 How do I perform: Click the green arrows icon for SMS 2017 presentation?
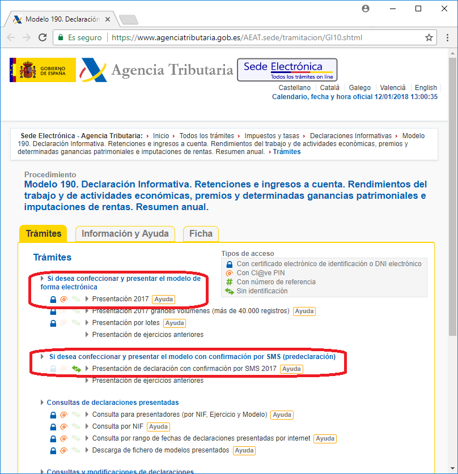tap(76, 369)
